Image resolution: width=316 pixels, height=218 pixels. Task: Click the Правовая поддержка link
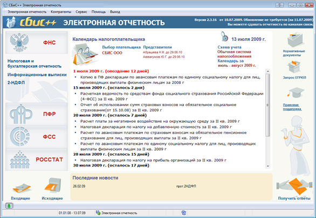point(292,107)
